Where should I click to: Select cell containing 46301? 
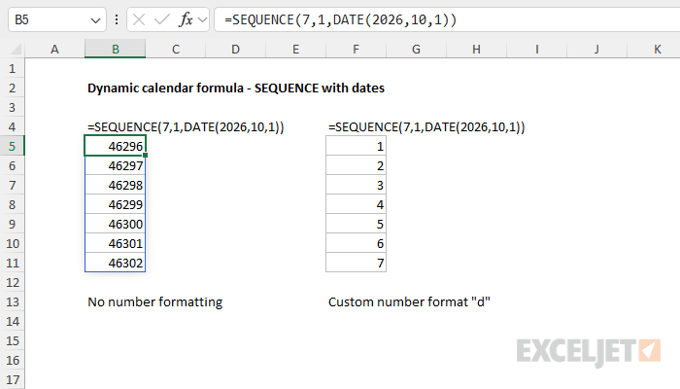pos(116,243)
